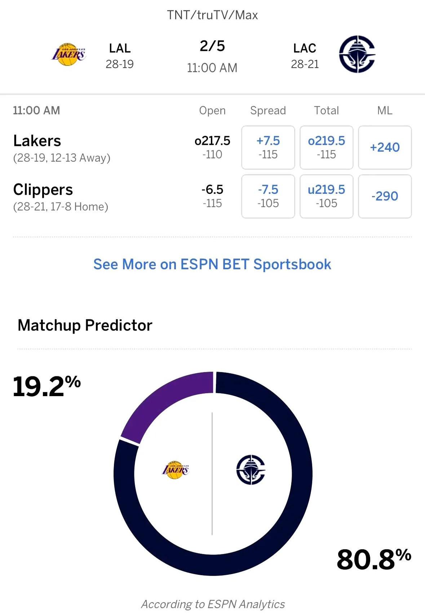Tap the Lakers logo in the header
The width and height of the screenshot is (425, 614).
(68, 55)
